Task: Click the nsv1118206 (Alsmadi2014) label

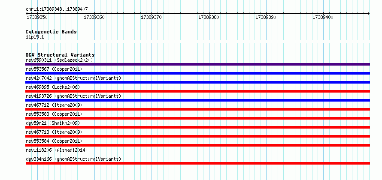Action: 57,150
